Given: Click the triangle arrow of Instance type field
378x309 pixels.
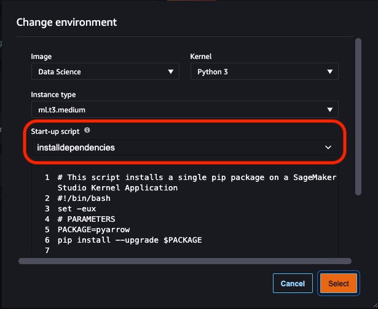Looking at the screenshot, I should [330, 110].
